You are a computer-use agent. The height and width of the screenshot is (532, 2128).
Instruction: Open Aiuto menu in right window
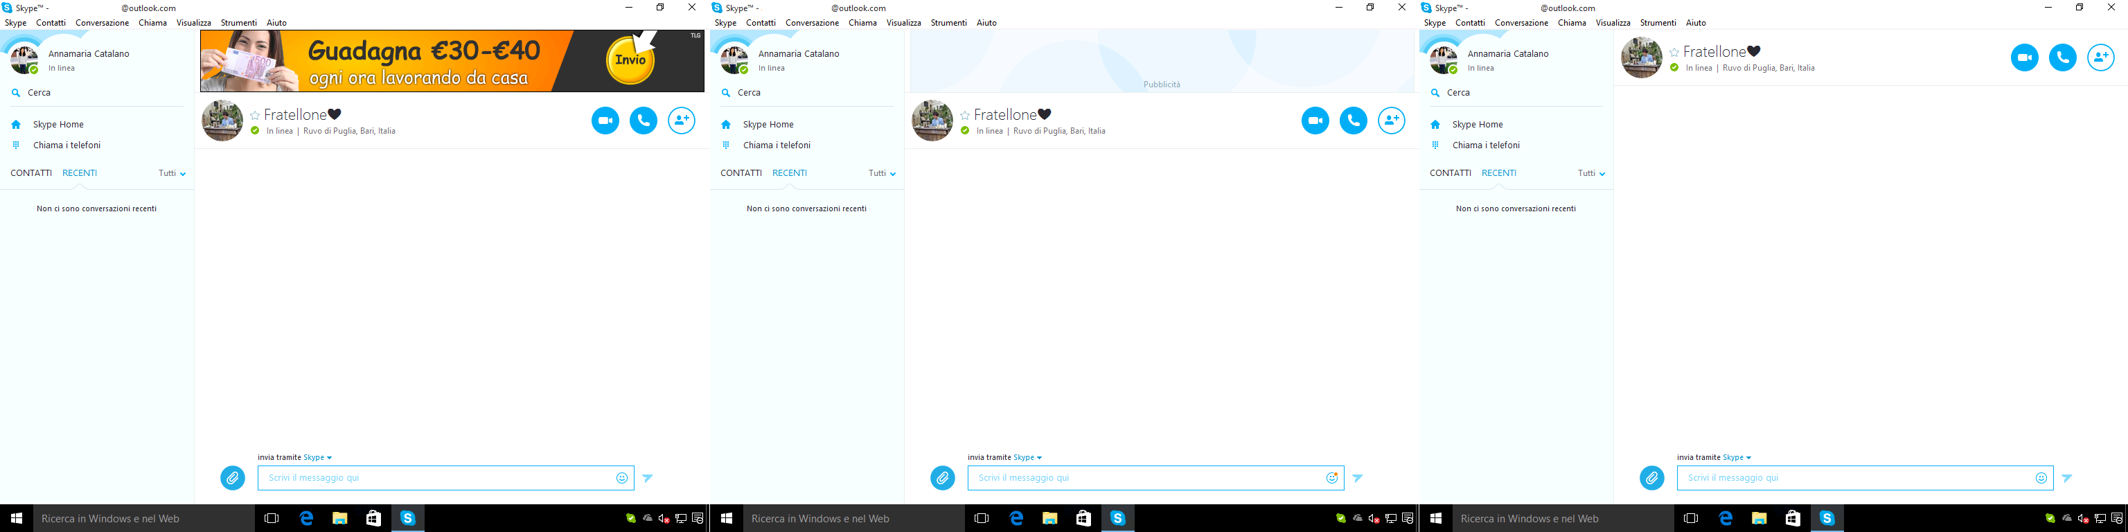tap(1696, 22)
